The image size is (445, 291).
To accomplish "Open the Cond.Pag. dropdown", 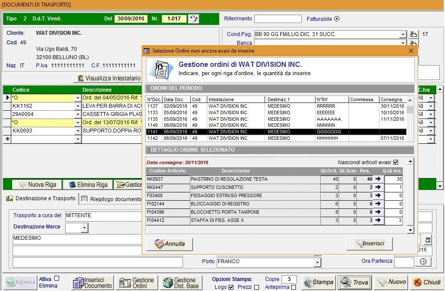I will (x=403, y=34).
